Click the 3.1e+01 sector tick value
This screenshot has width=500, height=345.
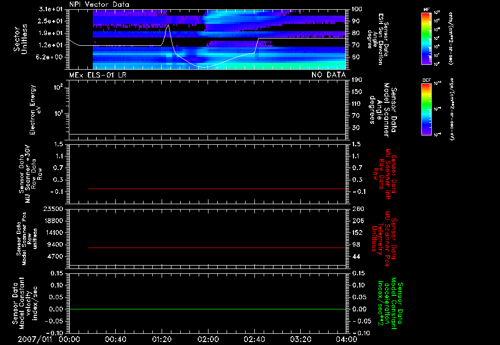(x=51, y=9)
